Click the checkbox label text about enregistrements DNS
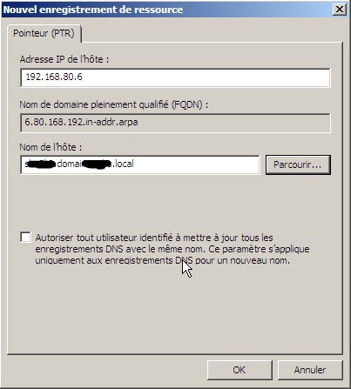 click(172, 249)
